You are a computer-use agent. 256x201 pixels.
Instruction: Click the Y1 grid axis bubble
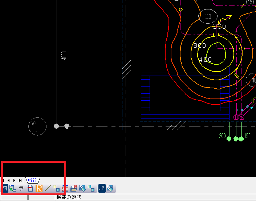[37, 126]
